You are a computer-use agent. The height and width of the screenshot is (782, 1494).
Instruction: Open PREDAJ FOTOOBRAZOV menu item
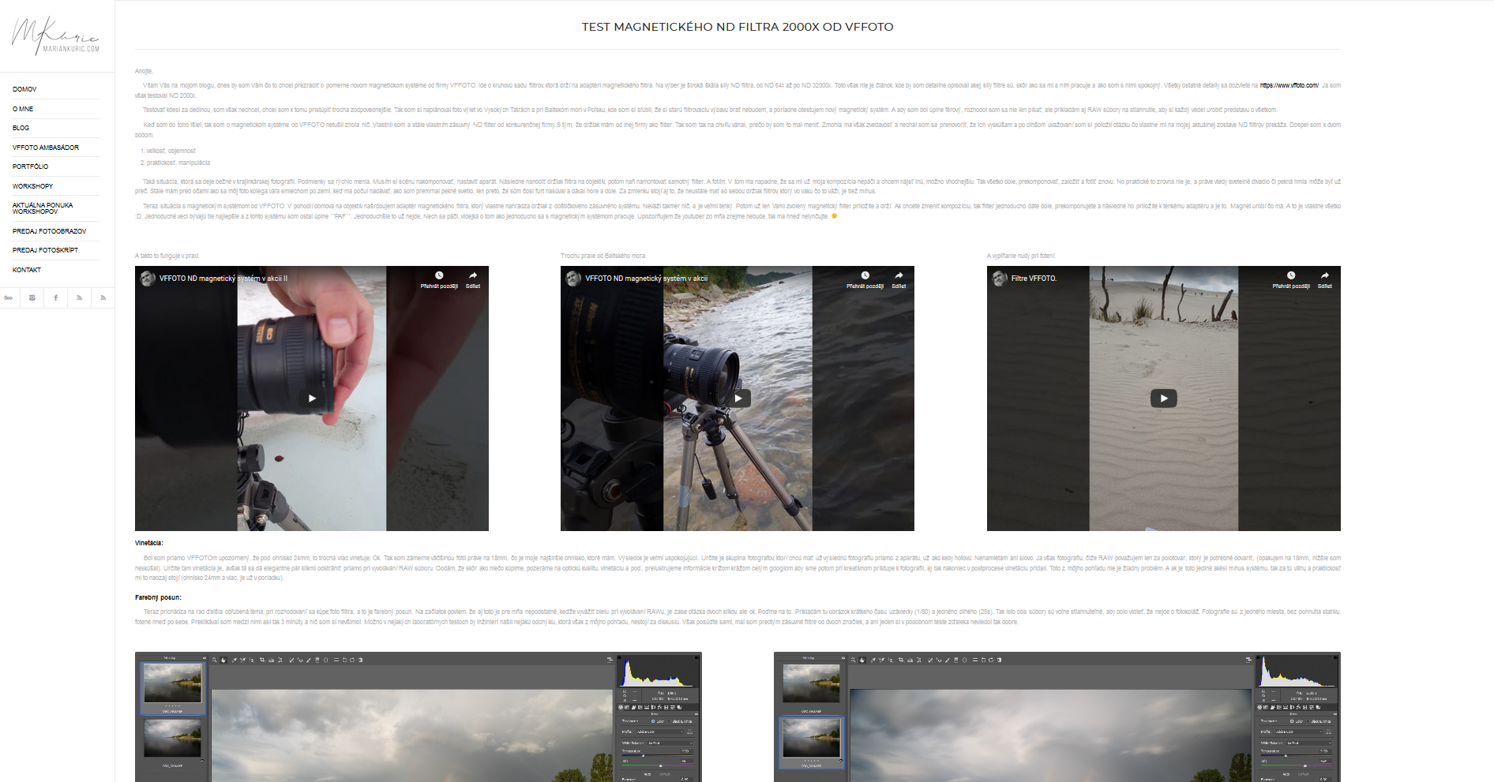pos(50,231)
